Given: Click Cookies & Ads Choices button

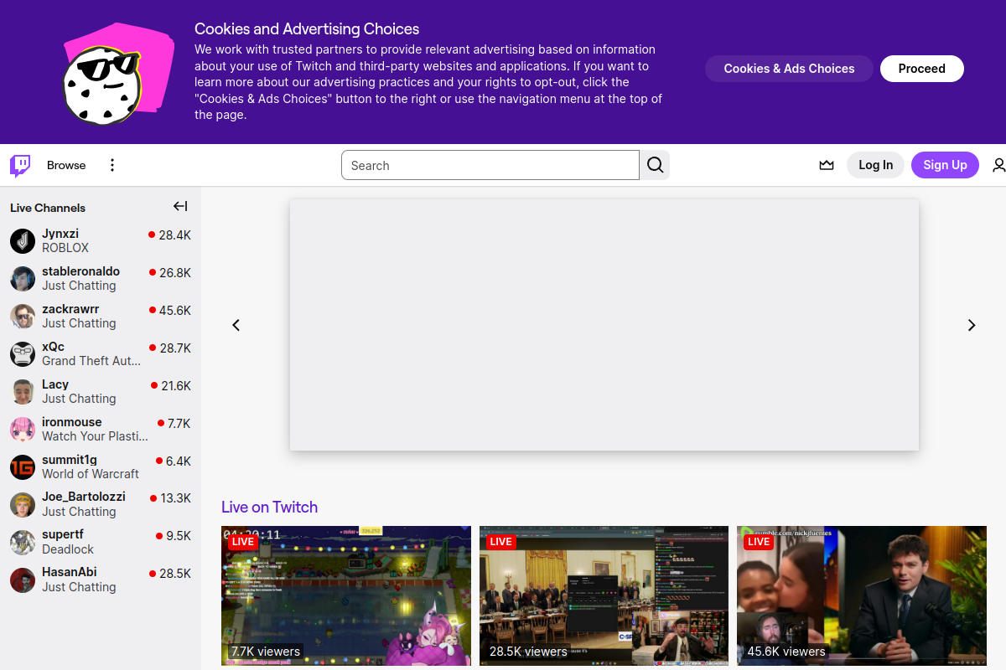Looking at the screenshot, I should point(789,69).
